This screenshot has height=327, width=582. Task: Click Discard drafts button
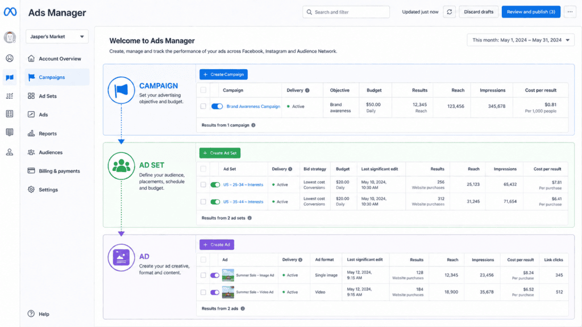(479, 12)
